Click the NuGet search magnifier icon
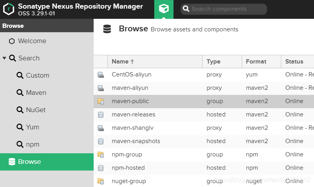 (20, 110)
